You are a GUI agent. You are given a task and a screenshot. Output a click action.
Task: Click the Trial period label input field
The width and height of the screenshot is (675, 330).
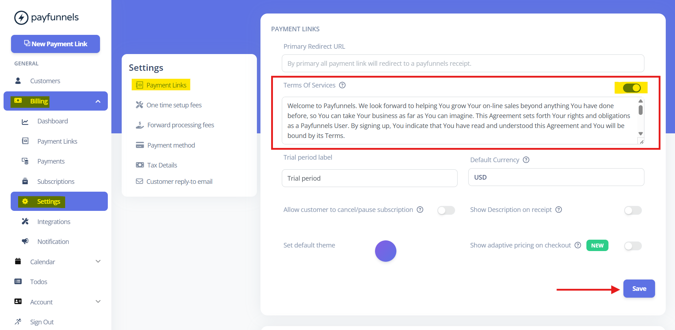click(370, 178)
